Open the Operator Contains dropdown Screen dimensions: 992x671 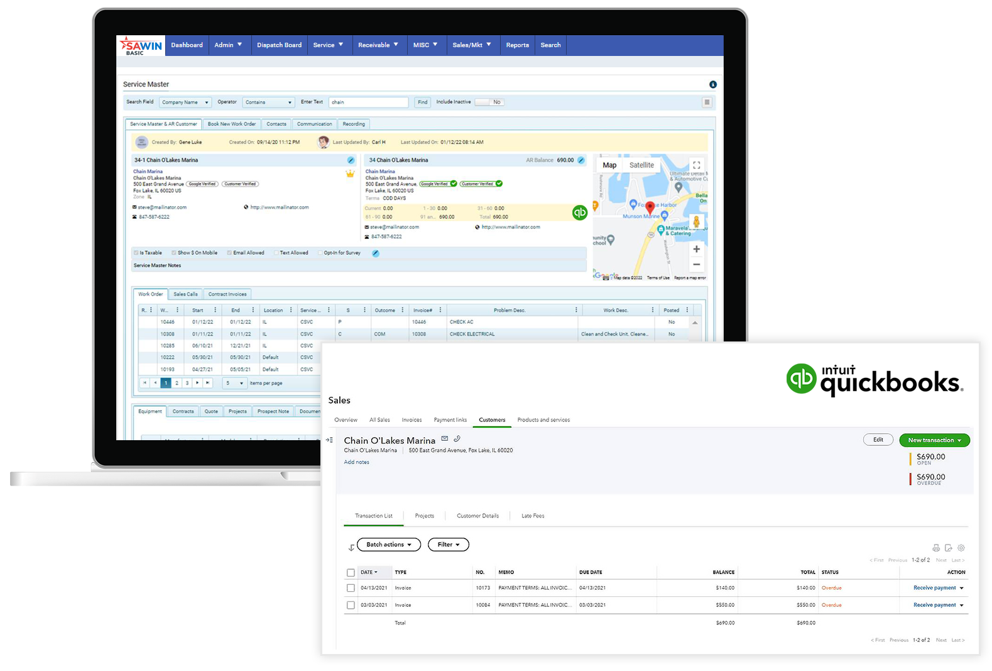[x=268, y=102]
